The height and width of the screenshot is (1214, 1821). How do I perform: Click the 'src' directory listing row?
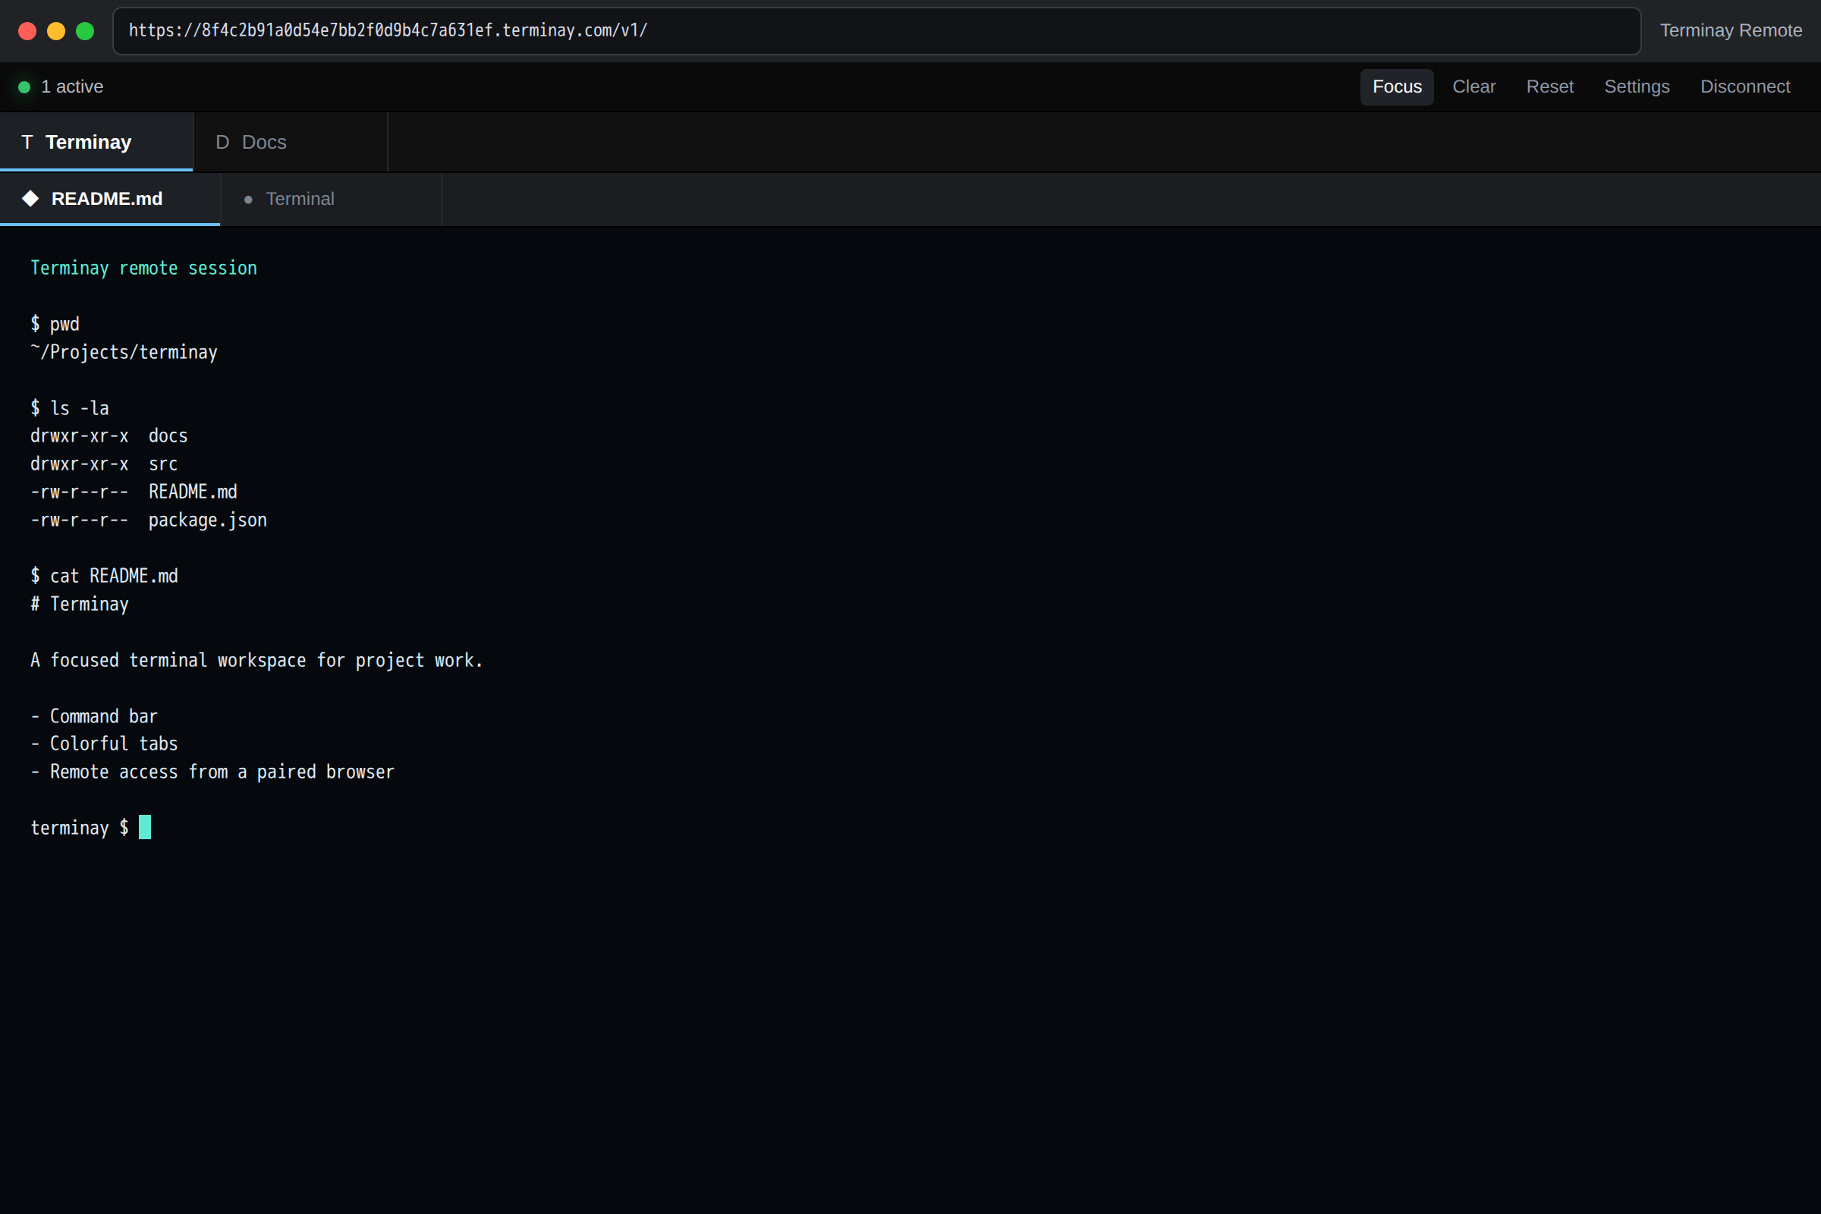click(x=104, y=464)
